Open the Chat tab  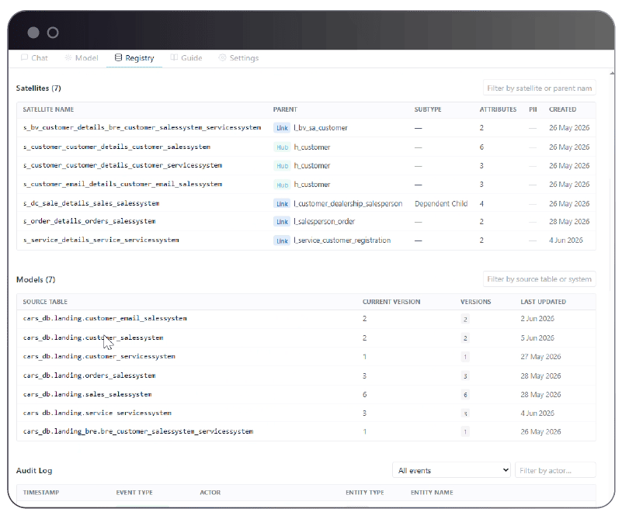point(34,58)
